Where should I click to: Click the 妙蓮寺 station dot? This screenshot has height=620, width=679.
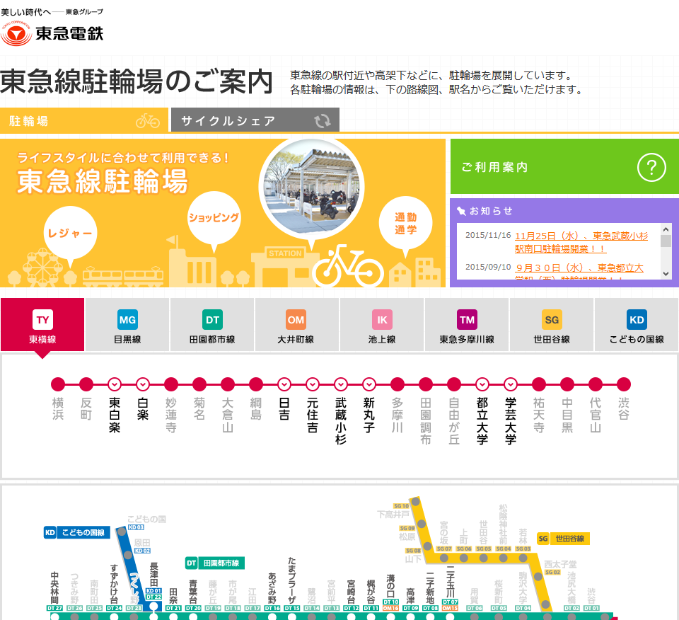pyautogui.click(x=171, y=384)
